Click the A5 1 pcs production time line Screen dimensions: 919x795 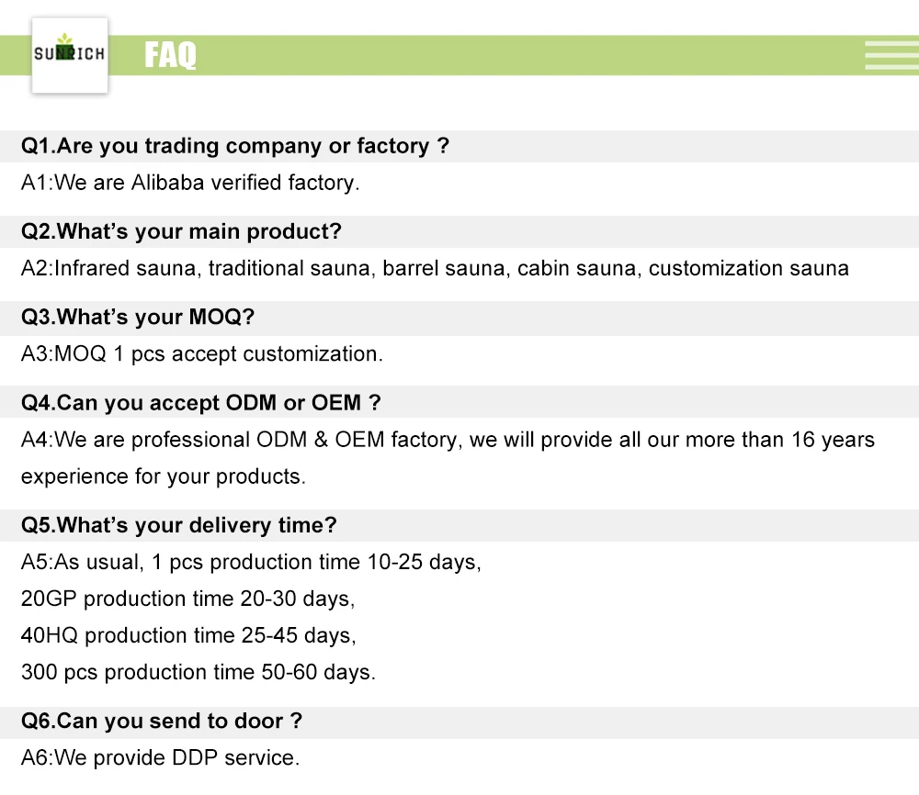coord(251,562)
